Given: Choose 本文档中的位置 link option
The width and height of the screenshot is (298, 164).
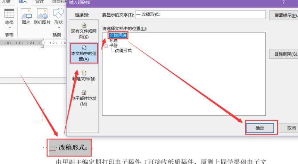Looking at the screenshot, I should 84,54.
